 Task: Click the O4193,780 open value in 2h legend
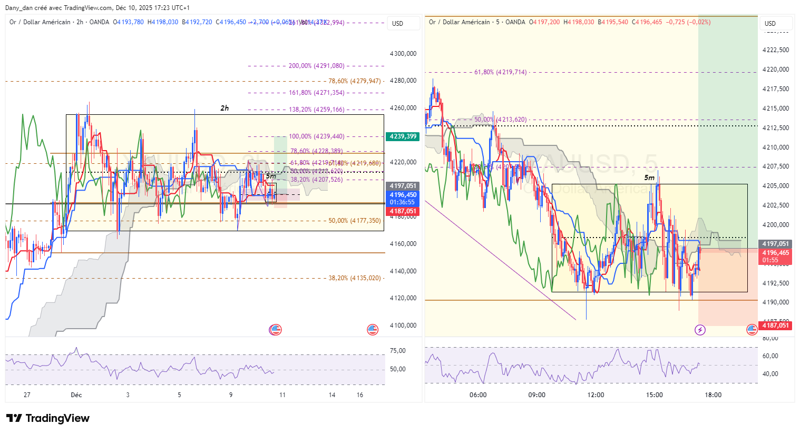(x=129, y=22)
